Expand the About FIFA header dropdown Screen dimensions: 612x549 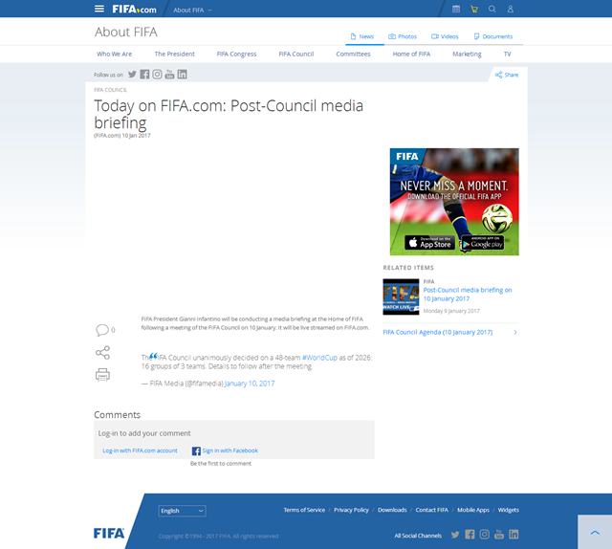click(x=192, y=10)
